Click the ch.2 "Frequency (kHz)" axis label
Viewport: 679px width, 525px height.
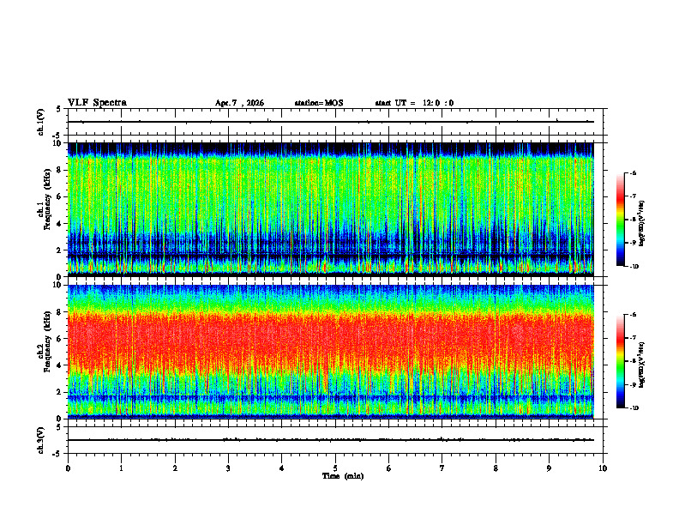(47, 341)
